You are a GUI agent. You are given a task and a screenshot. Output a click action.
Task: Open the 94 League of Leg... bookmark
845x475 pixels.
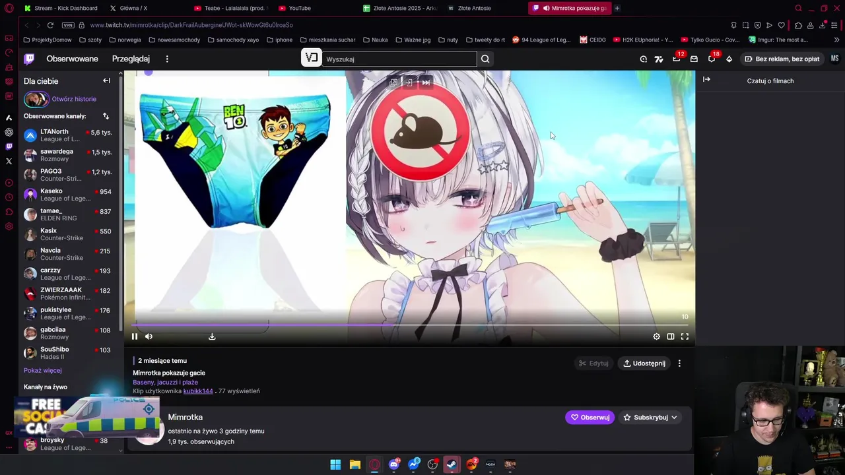coord(541,40)
